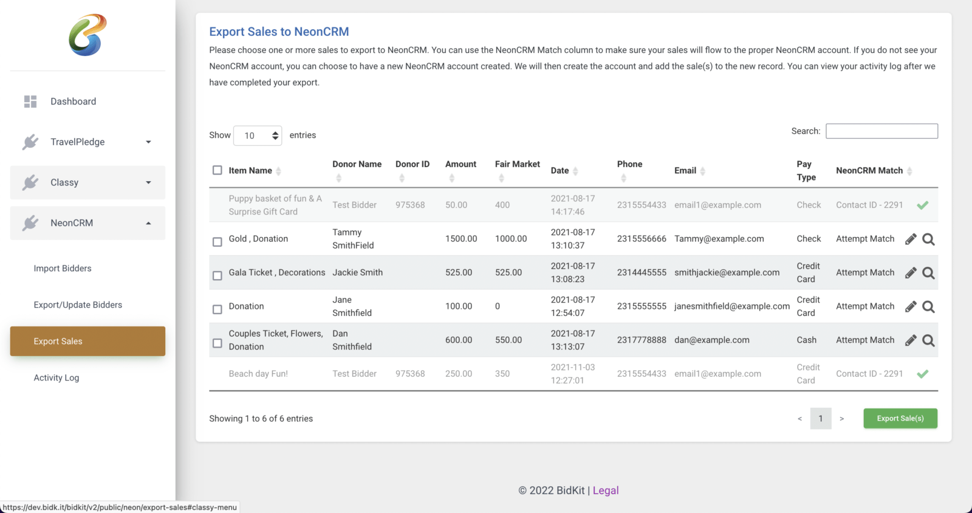Click the Export Sales to NeonCRM heading
The width and height of the screenshot is (972, 513).
tap(279, 32)
